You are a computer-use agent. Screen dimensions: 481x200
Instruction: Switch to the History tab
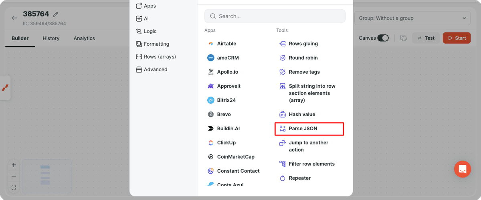(51, 38)
